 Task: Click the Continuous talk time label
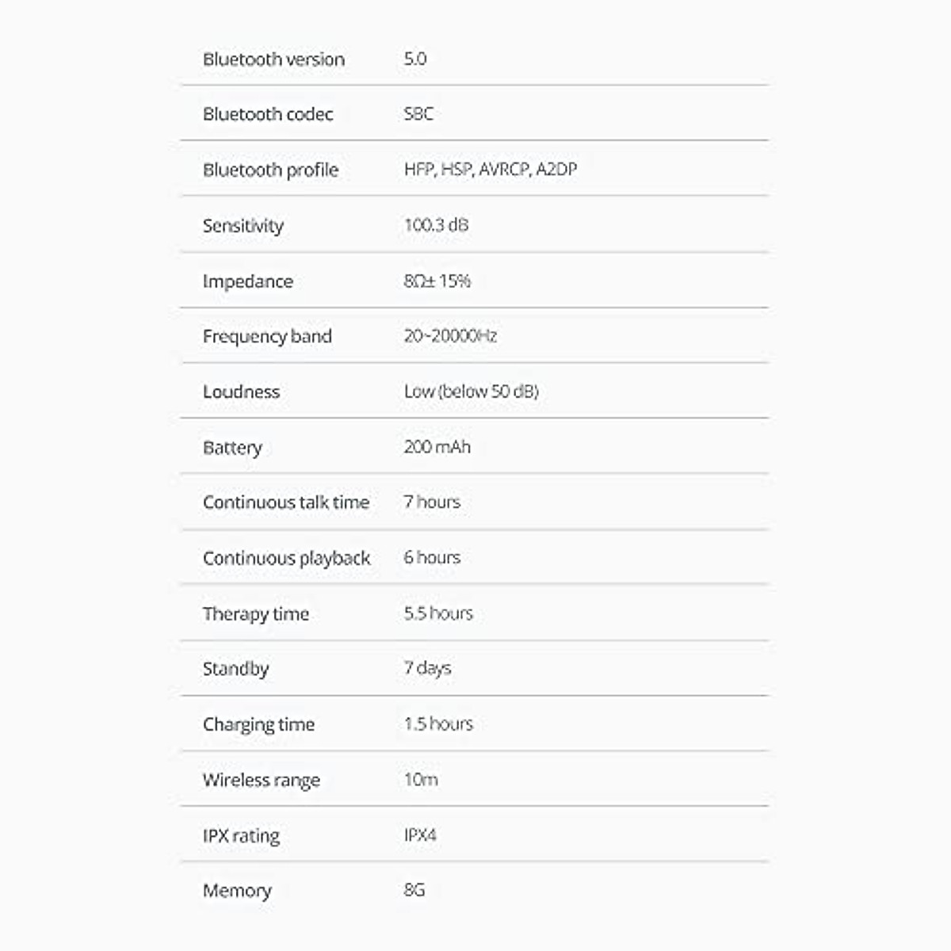[x=286, y=502]
